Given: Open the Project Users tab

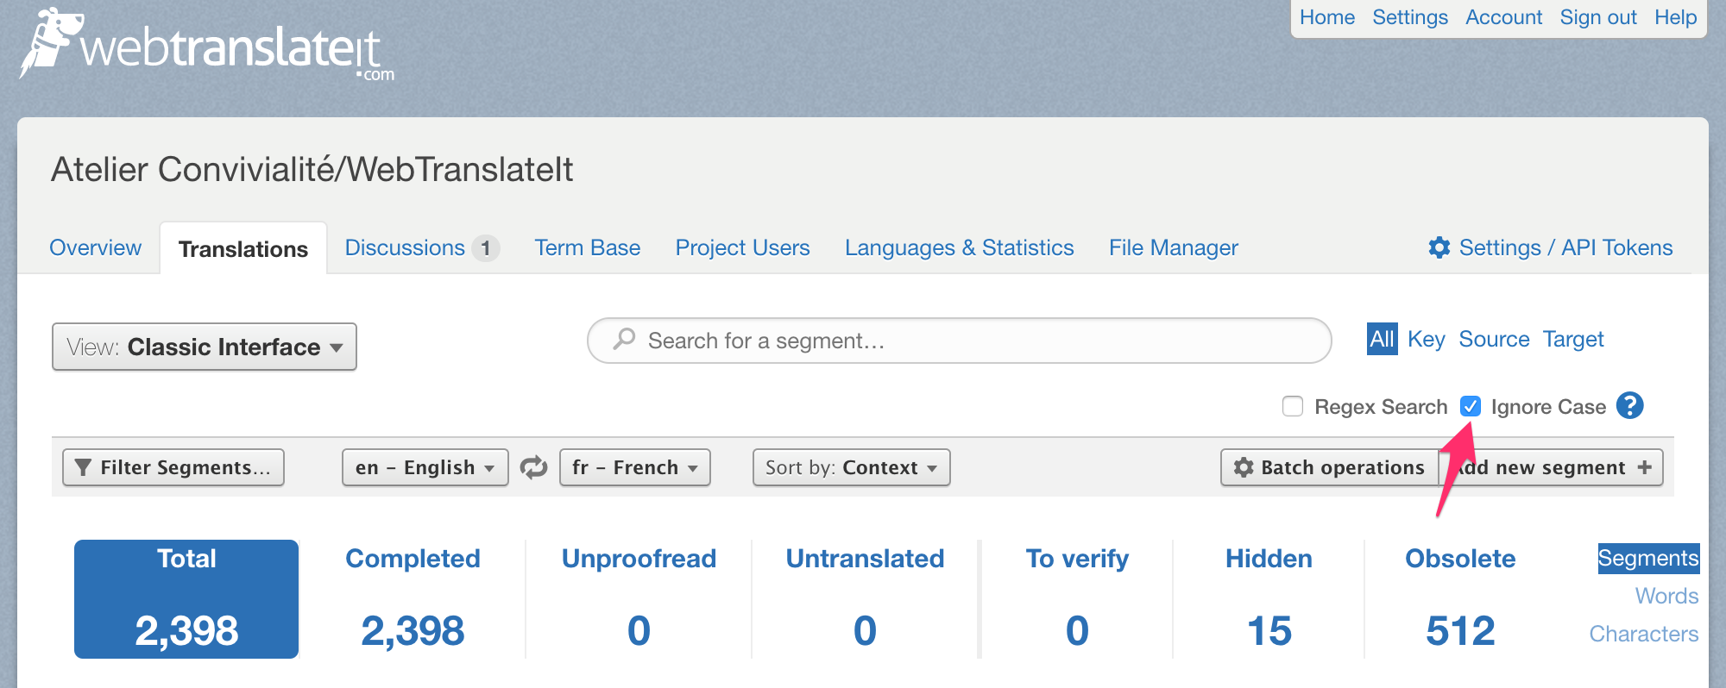Looking at the screenshot, I should 743,247.
